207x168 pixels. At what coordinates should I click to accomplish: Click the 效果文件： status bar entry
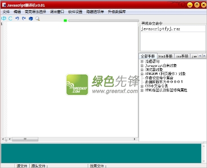coord(98,166)
